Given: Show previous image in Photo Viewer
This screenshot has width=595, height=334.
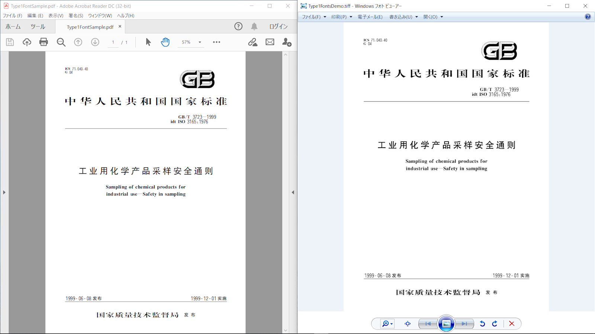Looking at the screenshot, I should [x=428, y=324].
